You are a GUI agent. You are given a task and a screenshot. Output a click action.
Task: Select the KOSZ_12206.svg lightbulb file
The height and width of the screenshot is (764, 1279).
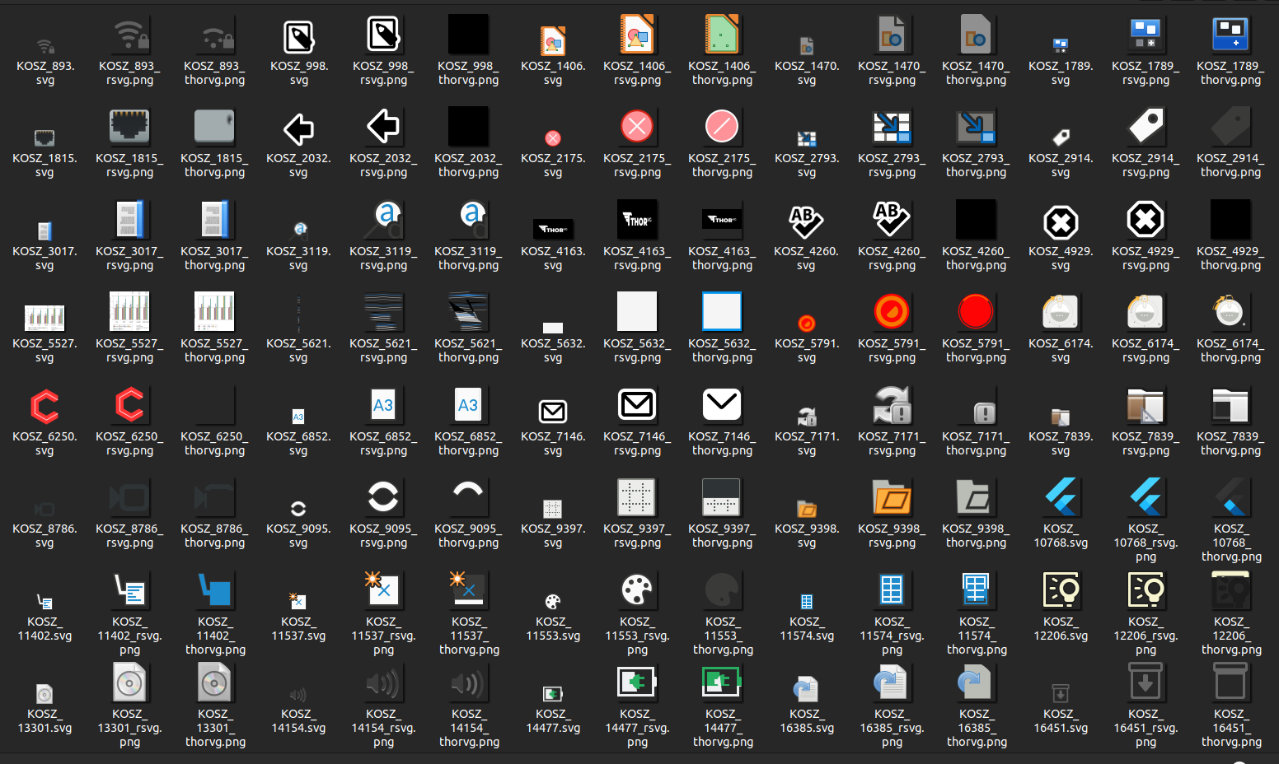1061,590
